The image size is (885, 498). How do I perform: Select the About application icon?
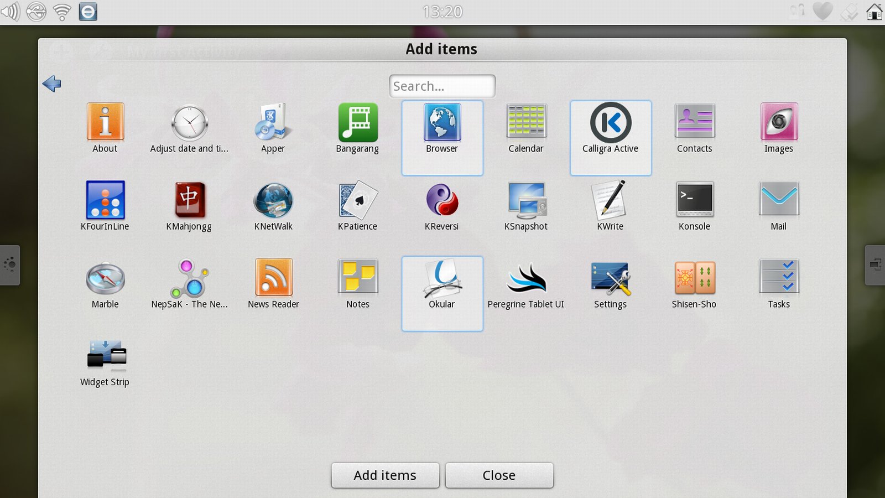105,122
